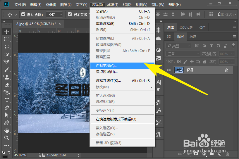Choose Select and Mask menu item
Viewport: 239px width, 159px height.
tap(122, 81)
